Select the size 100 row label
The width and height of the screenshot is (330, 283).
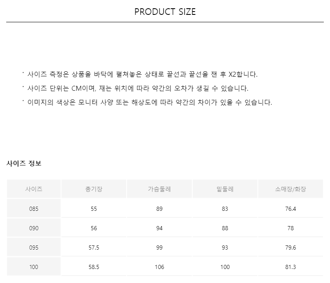[34, 267]
